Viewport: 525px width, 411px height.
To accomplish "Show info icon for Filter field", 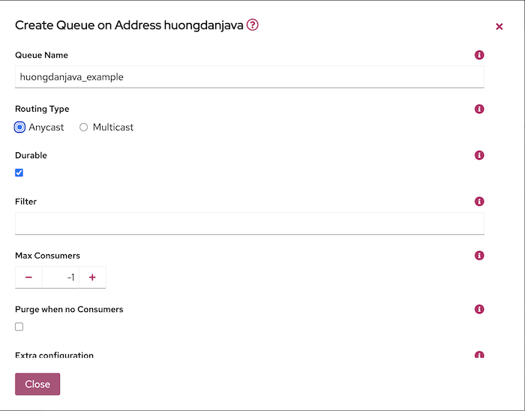I will 479,201.
